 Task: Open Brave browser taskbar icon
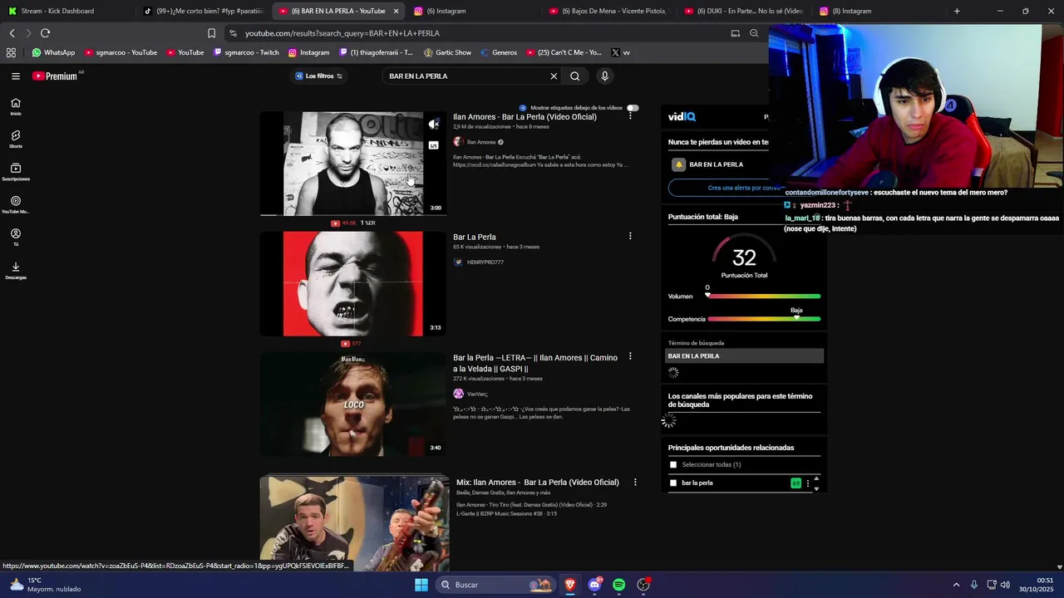[570, 585]
